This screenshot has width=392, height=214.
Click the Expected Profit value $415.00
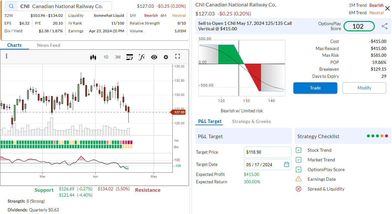coord(252,174)
